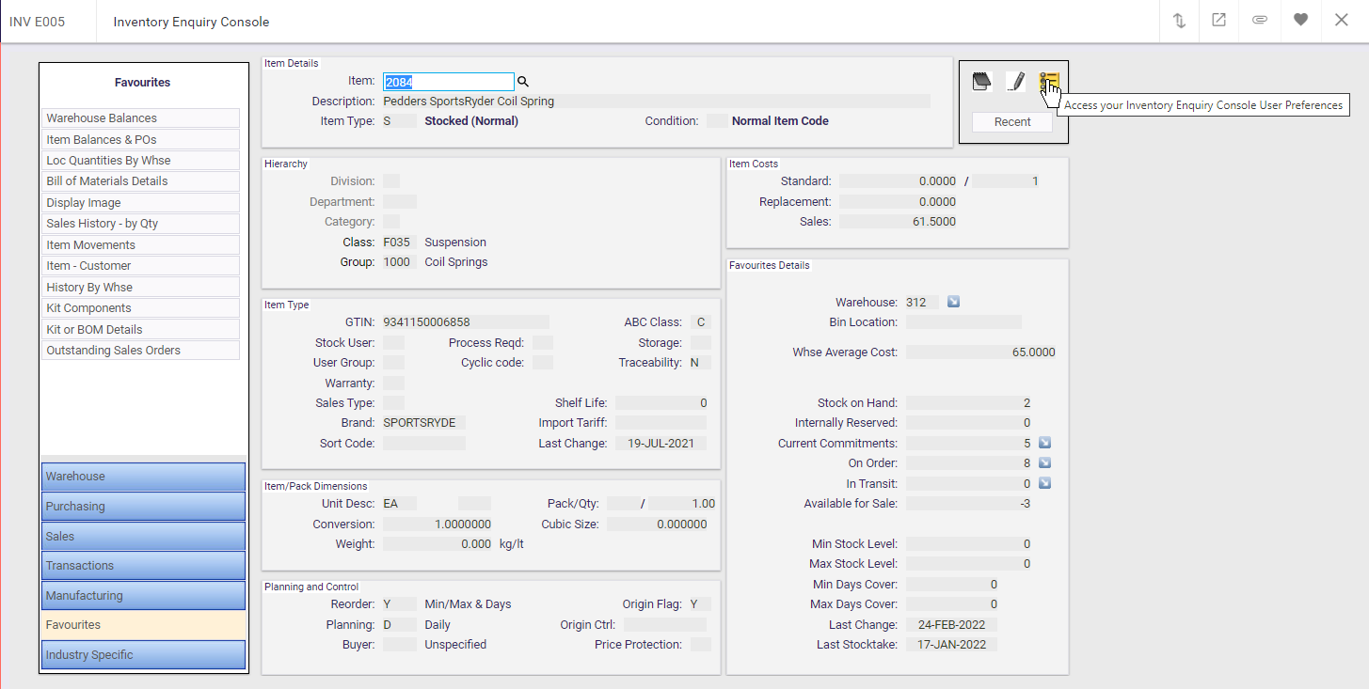Open Bill of Materials Details favourite
This screenshot has width=1369, height=689.
pos(141,180)
